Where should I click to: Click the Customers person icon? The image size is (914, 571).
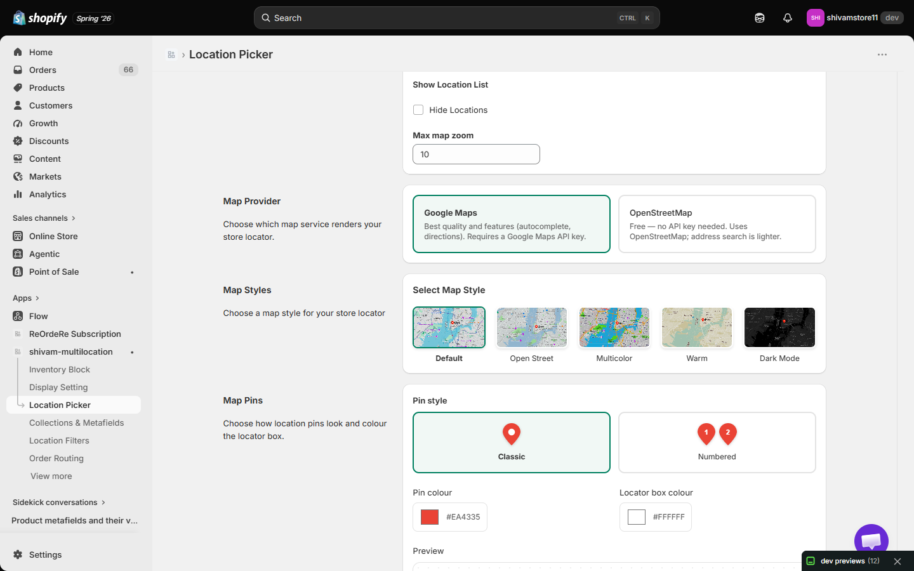[x=18, y=105]
